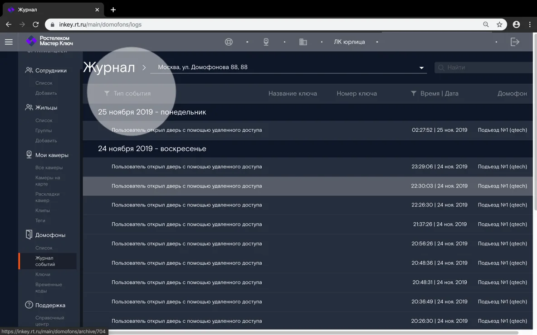
Task: Open ЛК юрлица in header
Action: [x=349, y=42]
